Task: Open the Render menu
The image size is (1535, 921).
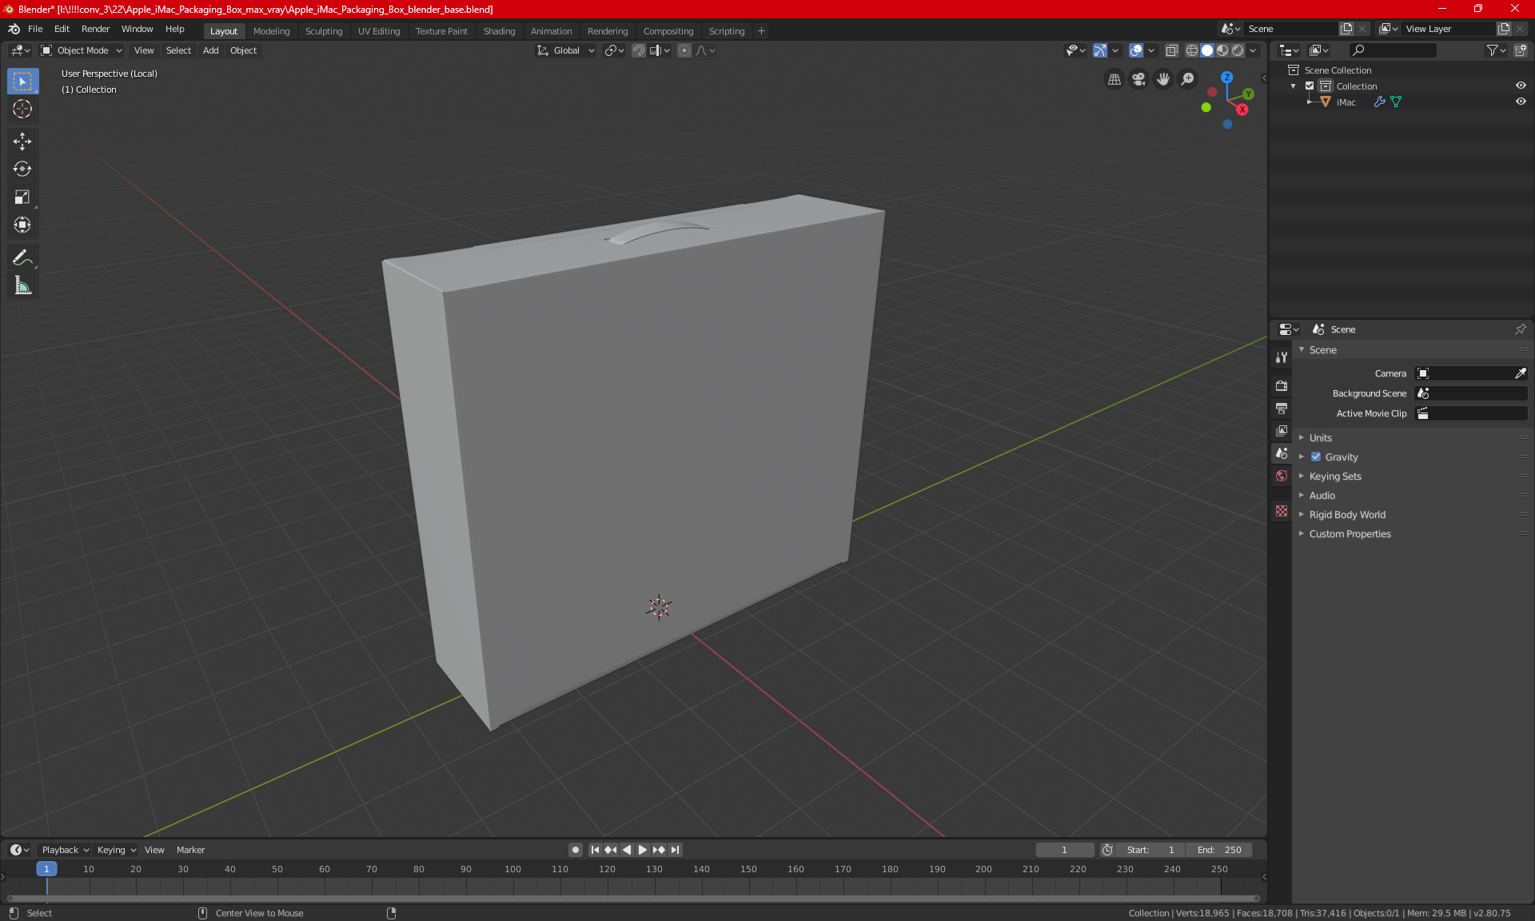Action: coord(95,29)
